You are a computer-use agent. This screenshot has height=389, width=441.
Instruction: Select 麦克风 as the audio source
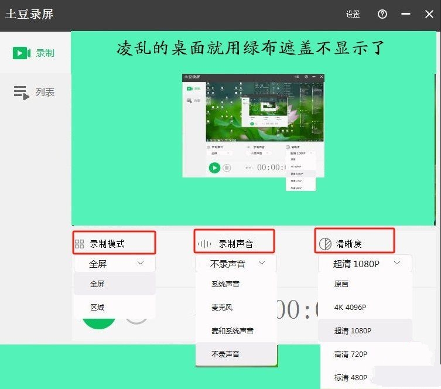pyautogui.click(x=221, y=307)
